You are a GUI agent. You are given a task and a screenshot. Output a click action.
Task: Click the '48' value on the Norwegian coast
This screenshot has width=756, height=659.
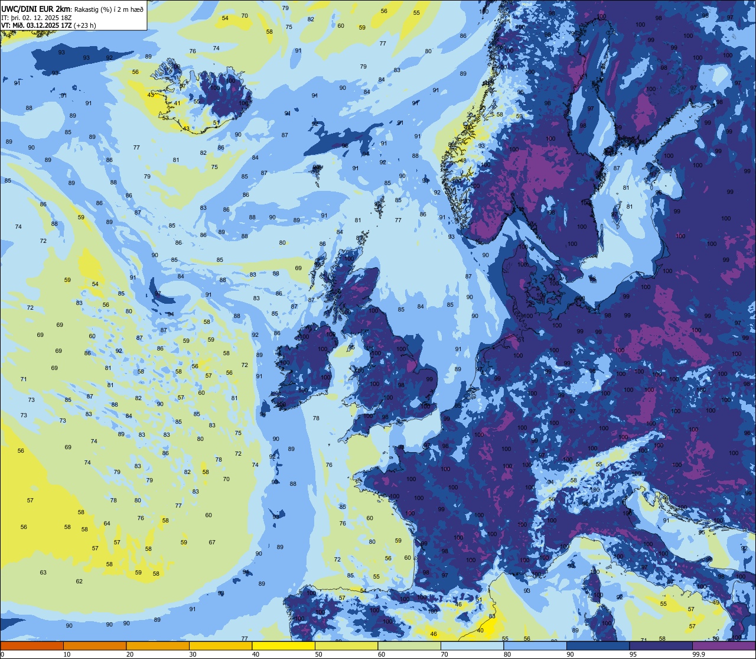[x=463, y=160]
